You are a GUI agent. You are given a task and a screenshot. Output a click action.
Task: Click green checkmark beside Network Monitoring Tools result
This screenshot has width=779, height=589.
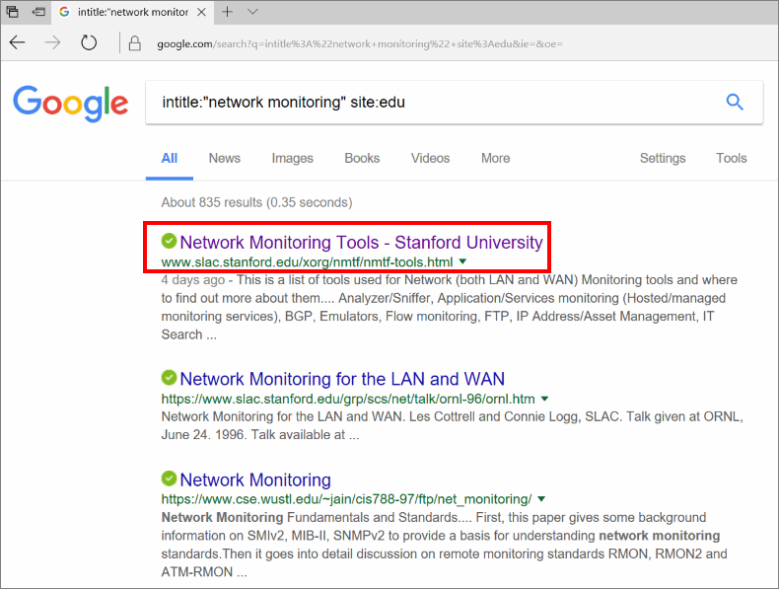point(169,241)
